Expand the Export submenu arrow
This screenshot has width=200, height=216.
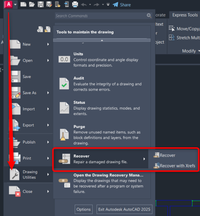coord(48,125)
